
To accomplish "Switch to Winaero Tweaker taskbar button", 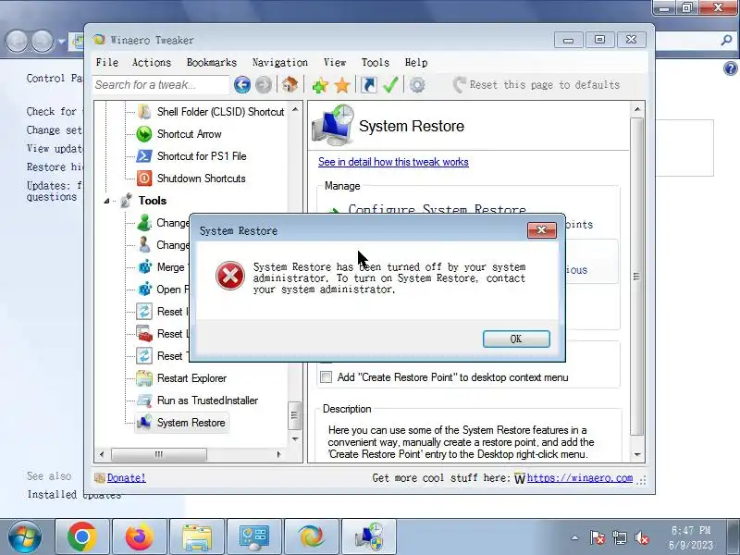I will pyautogui.click(x=312, y=536).
